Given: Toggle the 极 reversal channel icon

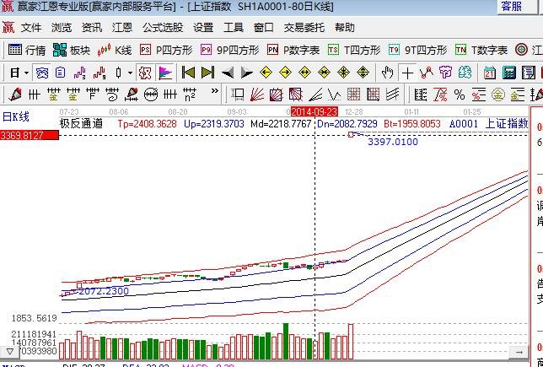Looking at the screenshot, I should click(x=145, y=73).
